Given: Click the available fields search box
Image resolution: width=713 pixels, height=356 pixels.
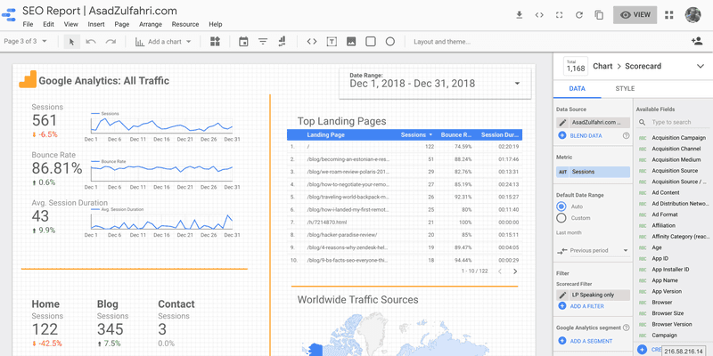Looking at the screenshot, I should [672, 122].
